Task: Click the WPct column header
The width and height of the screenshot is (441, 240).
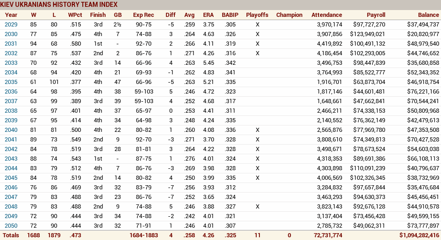Action: [75, 15]
